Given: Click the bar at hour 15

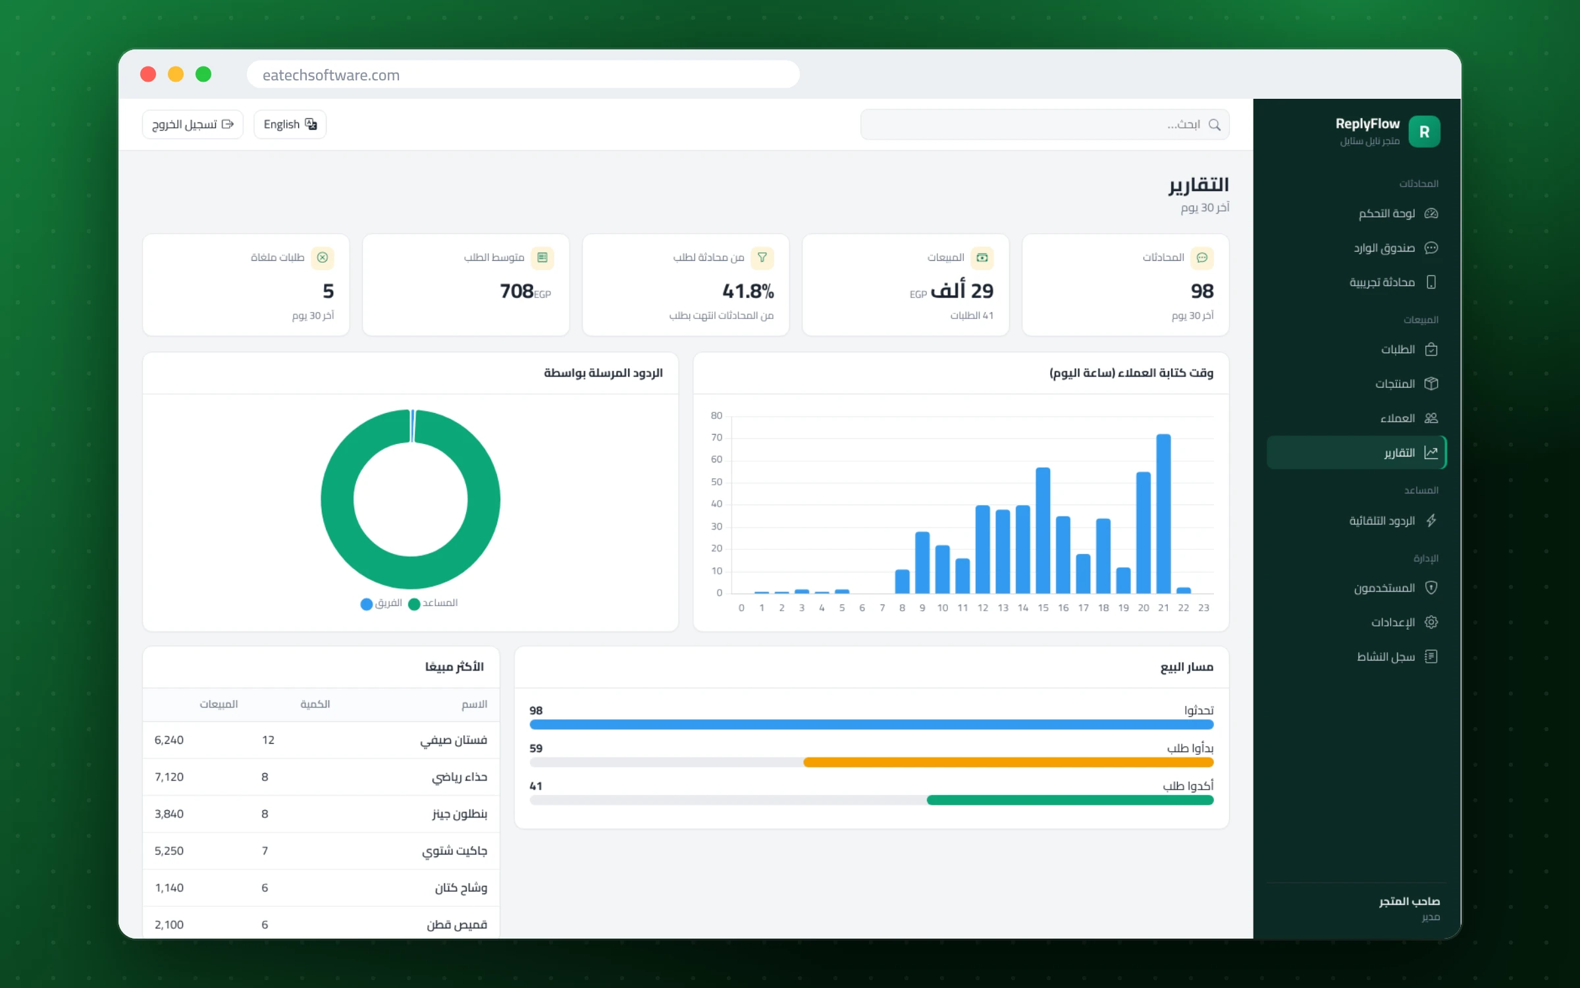Looking at the screenshot, I should 1043,531.
